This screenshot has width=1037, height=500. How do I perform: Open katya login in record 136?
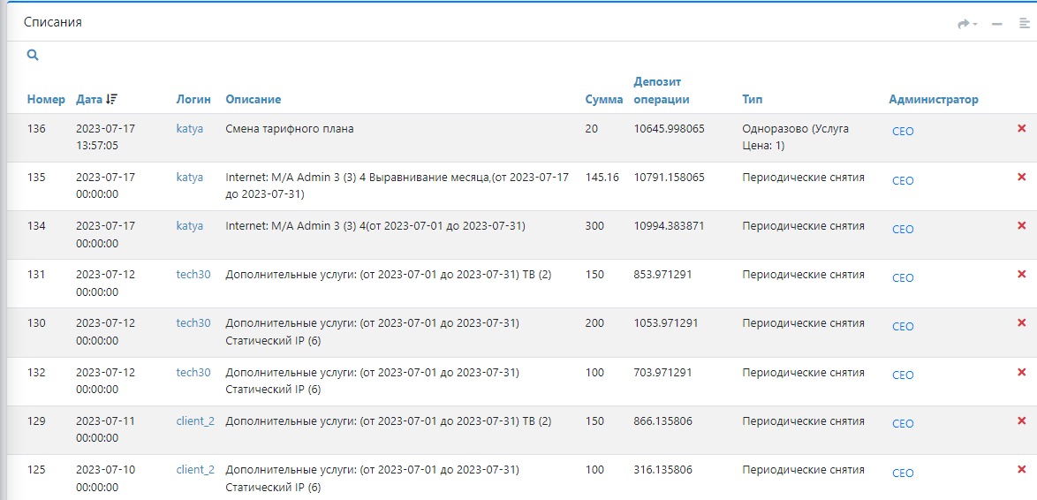coord(189,129)
